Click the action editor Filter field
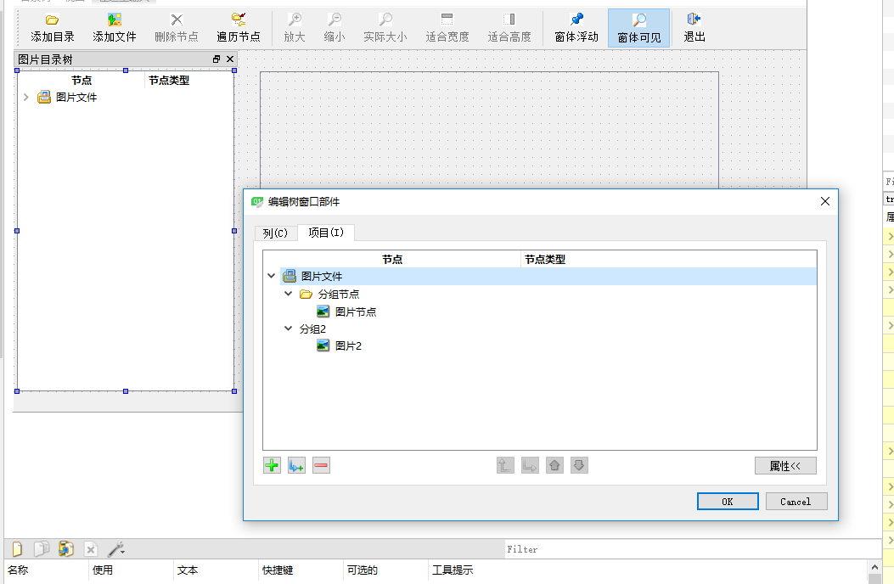The image size is (894, 584). pyautogui.click(x=692, y=549)
